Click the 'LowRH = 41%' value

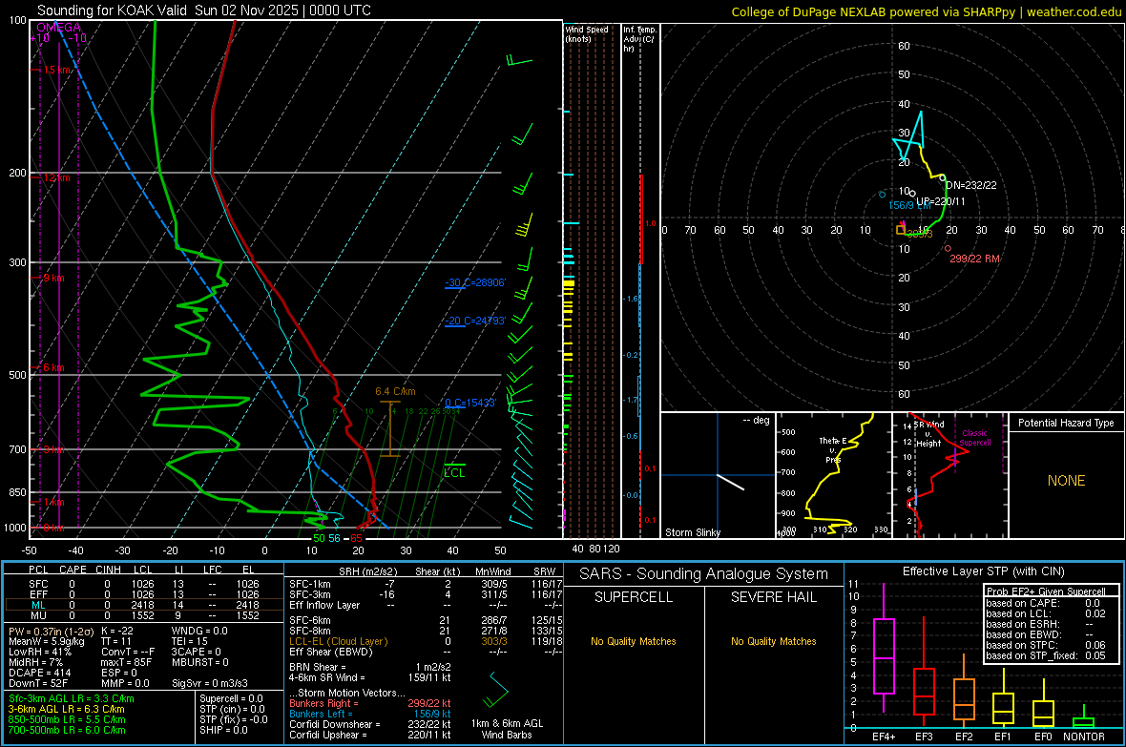40,653
